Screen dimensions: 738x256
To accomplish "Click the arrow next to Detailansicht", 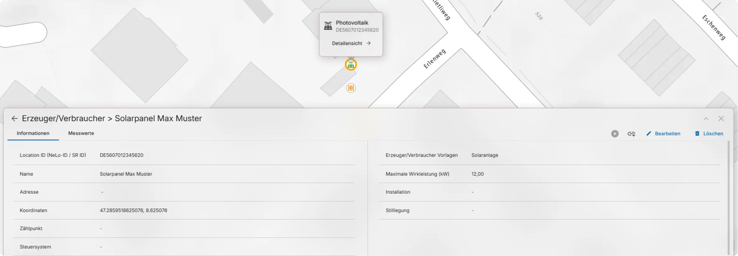I will pos(368,43).
